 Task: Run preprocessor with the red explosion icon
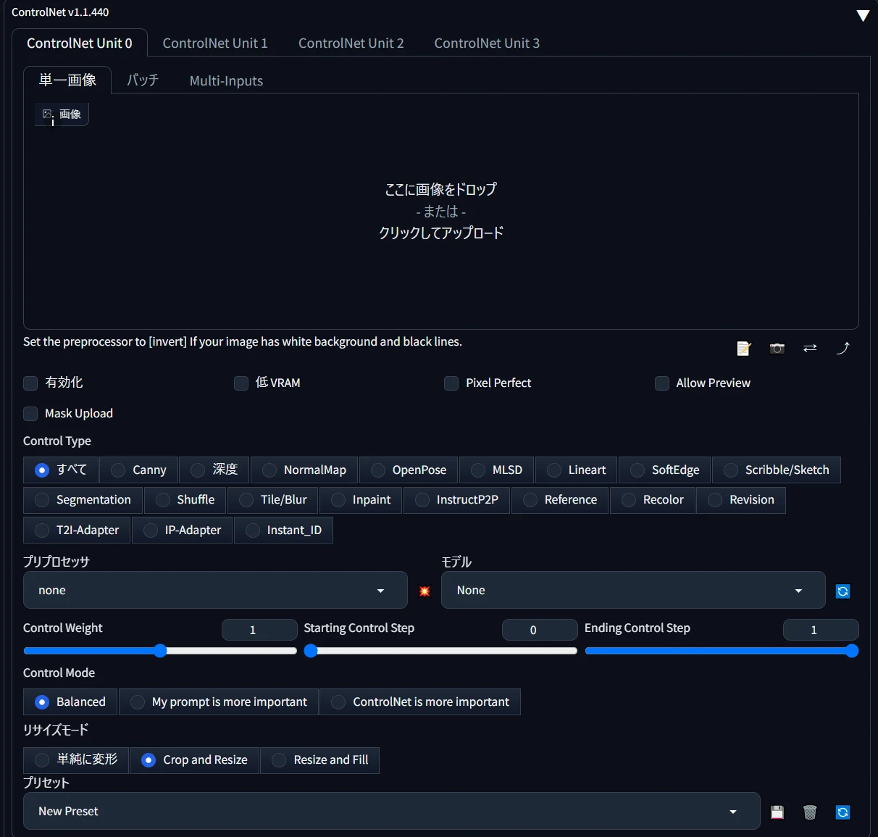point(425,591)
